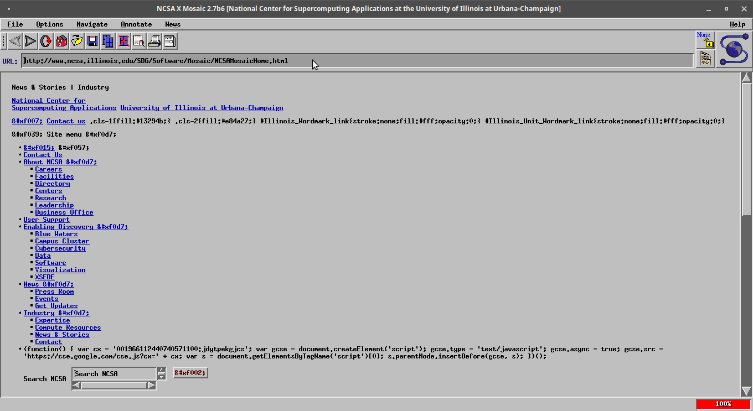753x411 pixels.
Task: Open the User Support link
Action: 47,220
